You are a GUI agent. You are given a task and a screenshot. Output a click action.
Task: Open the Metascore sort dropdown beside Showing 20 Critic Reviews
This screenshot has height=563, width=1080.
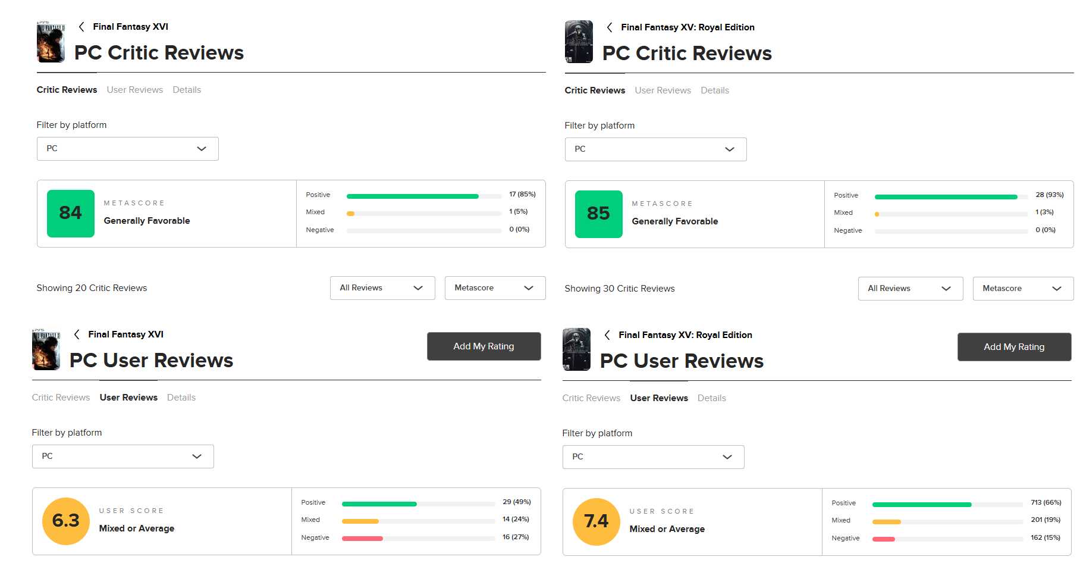(495, 288)
